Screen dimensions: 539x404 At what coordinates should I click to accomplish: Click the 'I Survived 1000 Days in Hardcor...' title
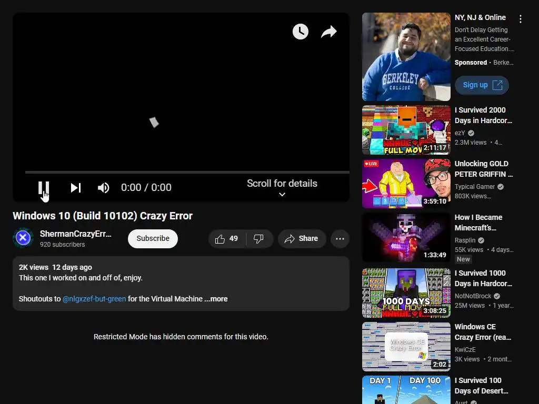click(x=483, y=278)
